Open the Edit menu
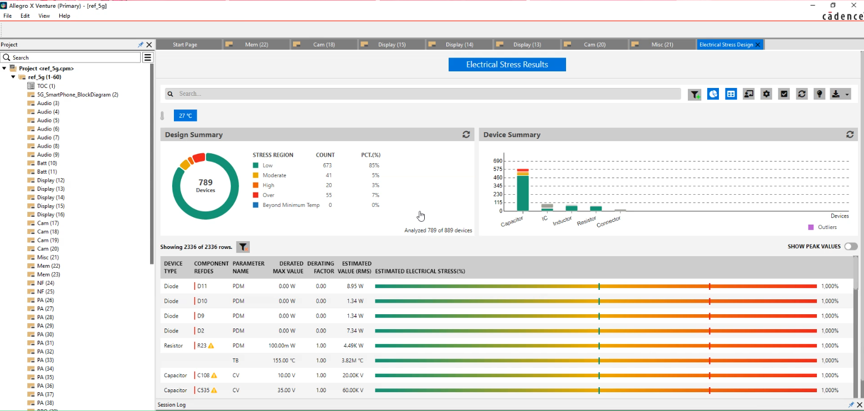 (x=25, y=16)
